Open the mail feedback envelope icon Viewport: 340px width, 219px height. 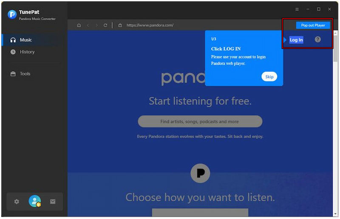point(53,202)
